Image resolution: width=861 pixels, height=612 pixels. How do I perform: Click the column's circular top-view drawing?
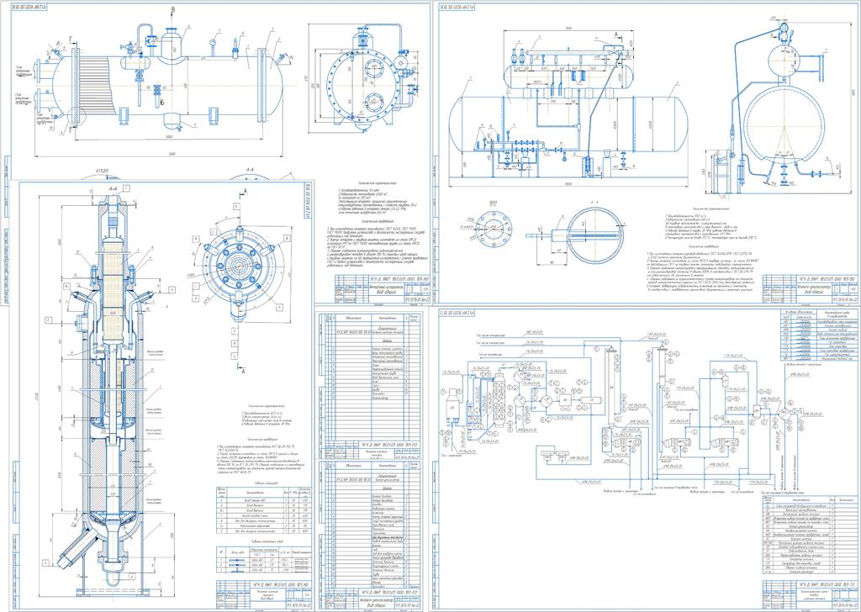click(x=238, y=272)
